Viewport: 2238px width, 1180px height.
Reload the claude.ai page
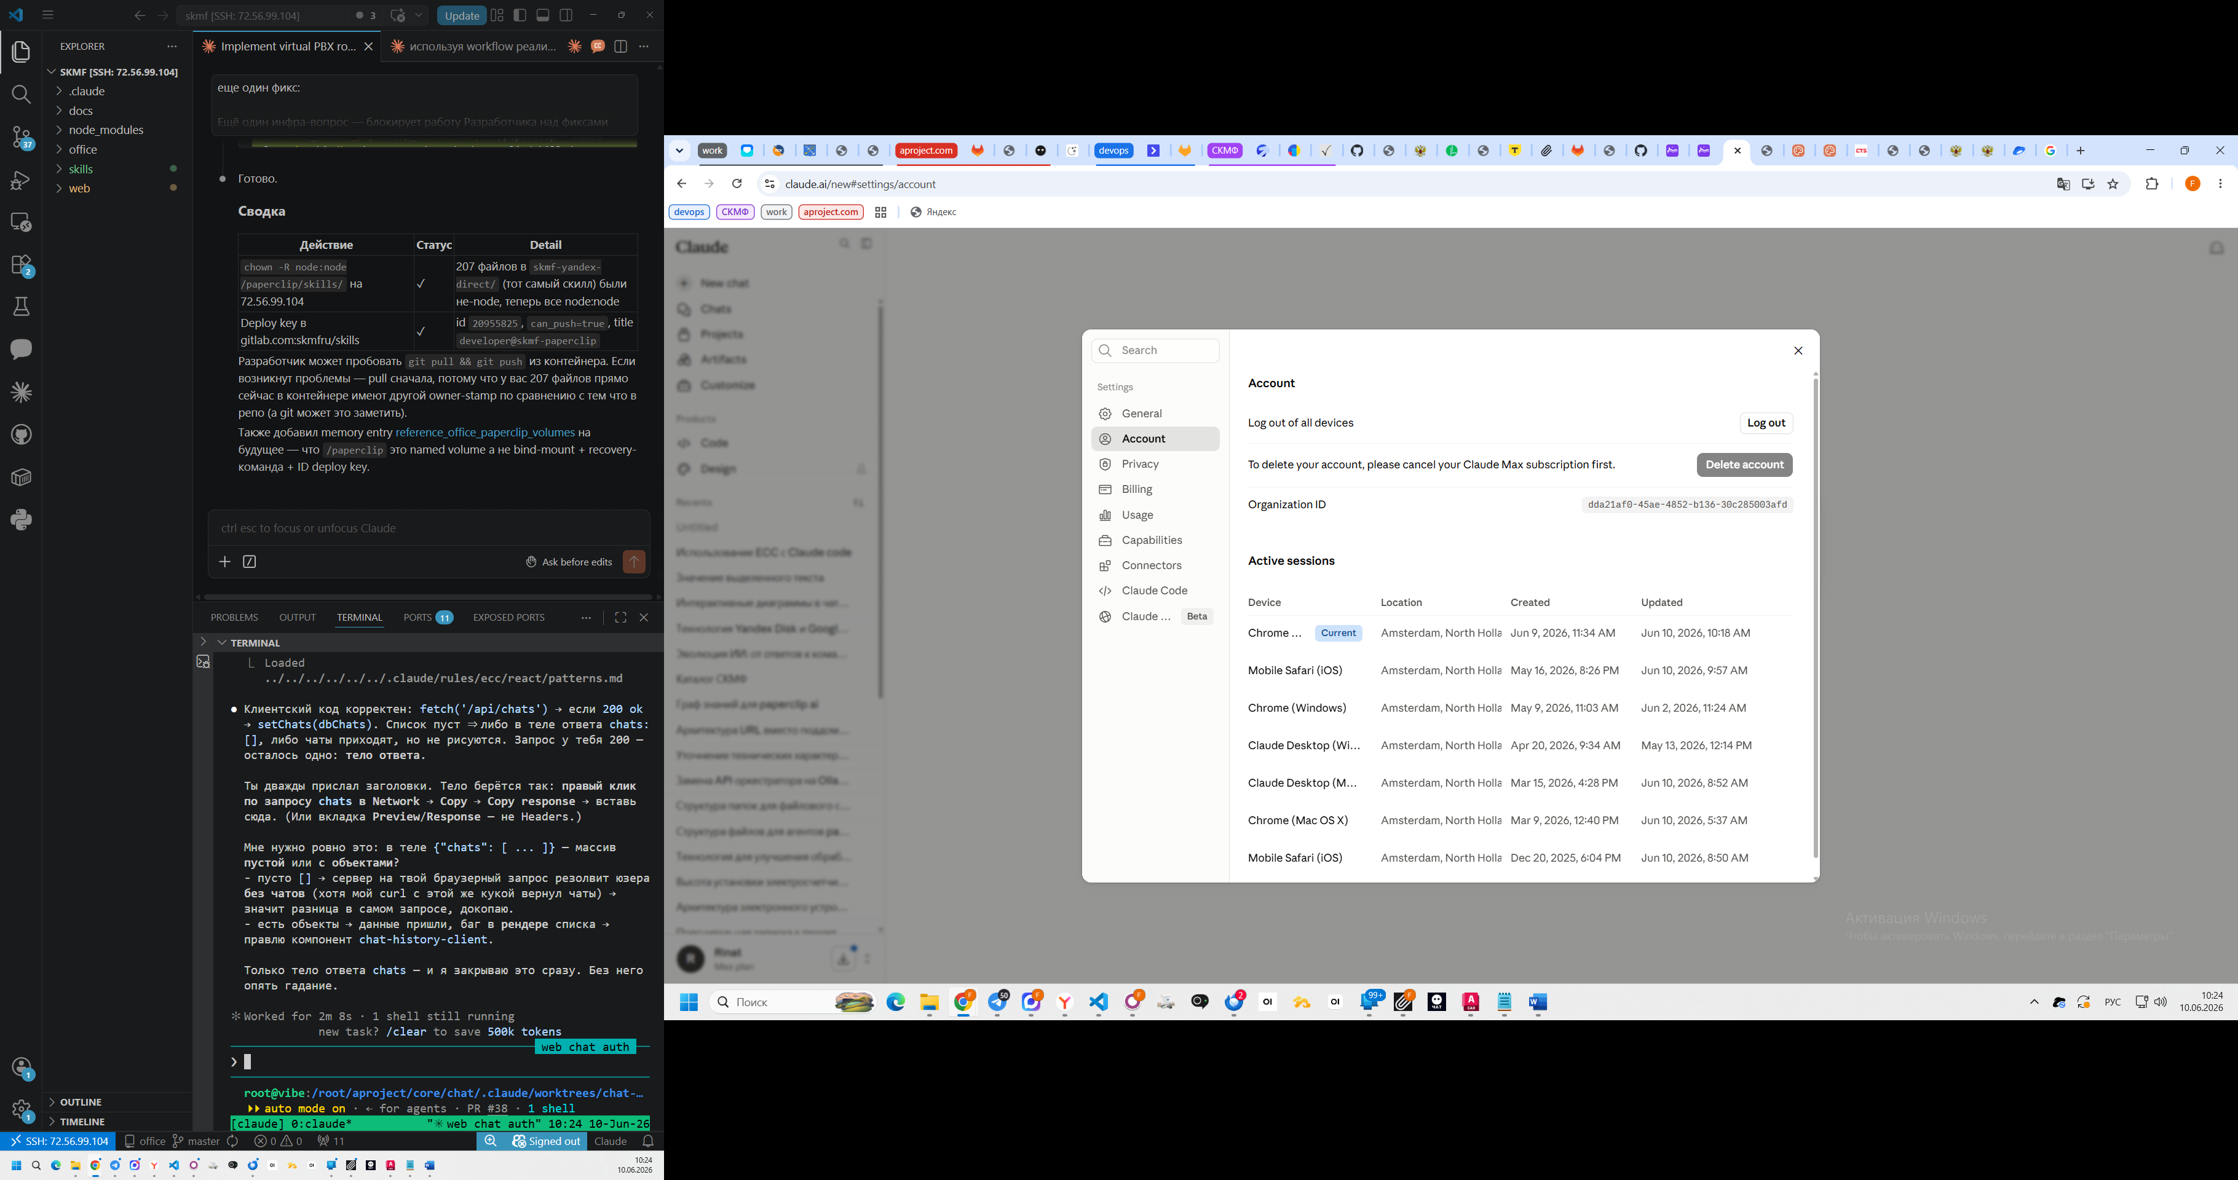click(737, 184)
